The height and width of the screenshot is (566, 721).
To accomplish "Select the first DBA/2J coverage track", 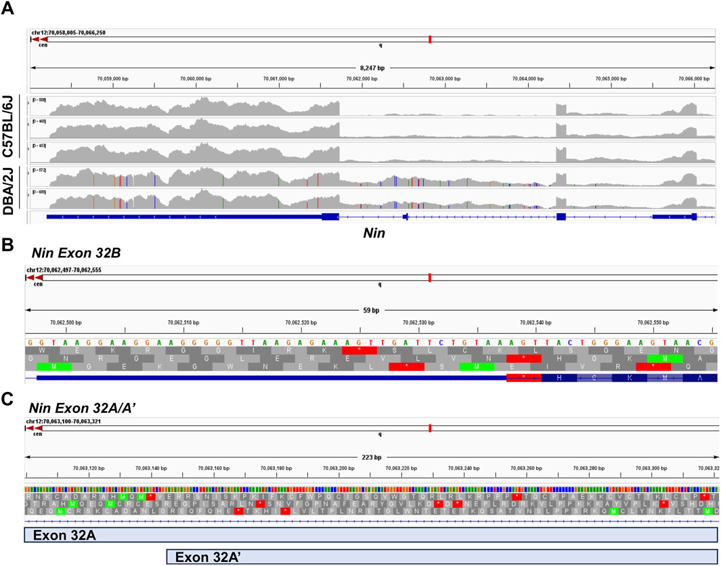I will pos(372,177).
